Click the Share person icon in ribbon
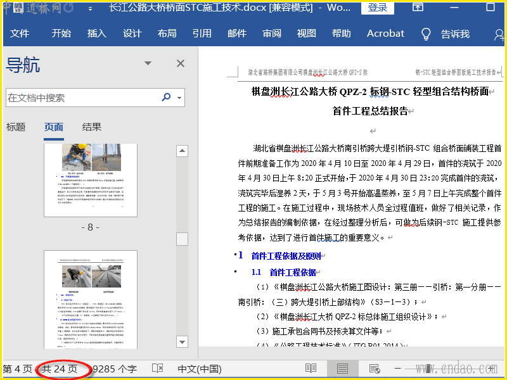 click(x=498, y=34)
